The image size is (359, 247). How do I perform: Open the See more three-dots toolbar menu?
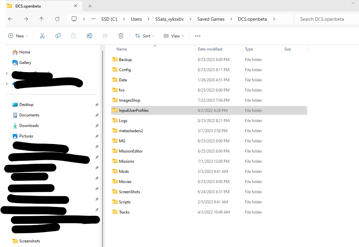198,36
